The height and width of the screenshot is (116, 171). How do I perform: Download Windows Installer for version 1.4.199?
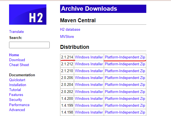89,105
